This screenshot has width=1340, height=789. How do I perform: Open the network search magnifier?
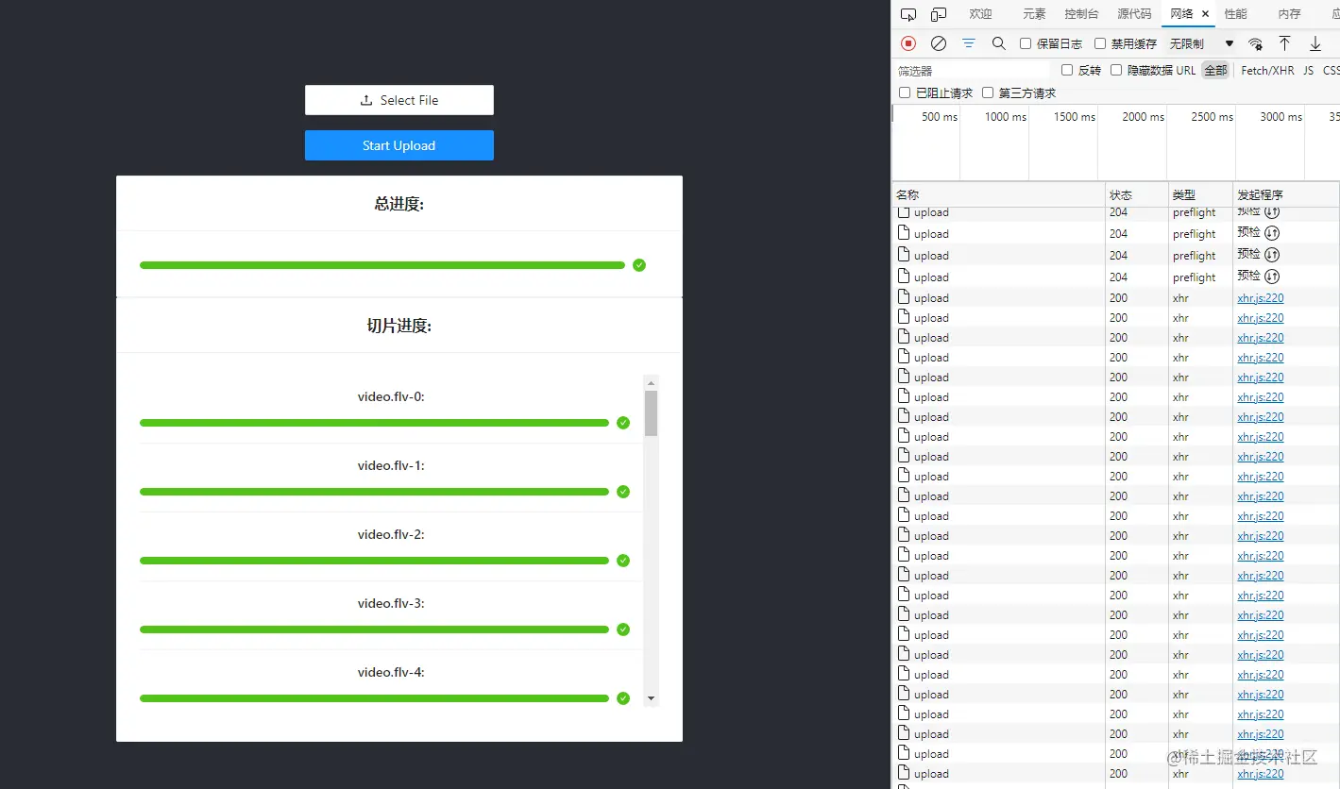point(999,43)
